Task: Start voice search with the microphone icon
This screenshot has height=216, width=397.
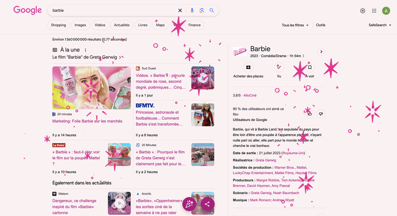Action: [192, 10]
